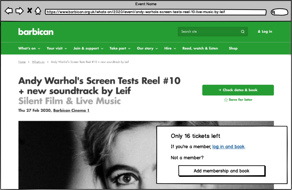Click the Save for later star icon
The height and width of the screenshot is (190, 292).
click(x=226, y=100)
